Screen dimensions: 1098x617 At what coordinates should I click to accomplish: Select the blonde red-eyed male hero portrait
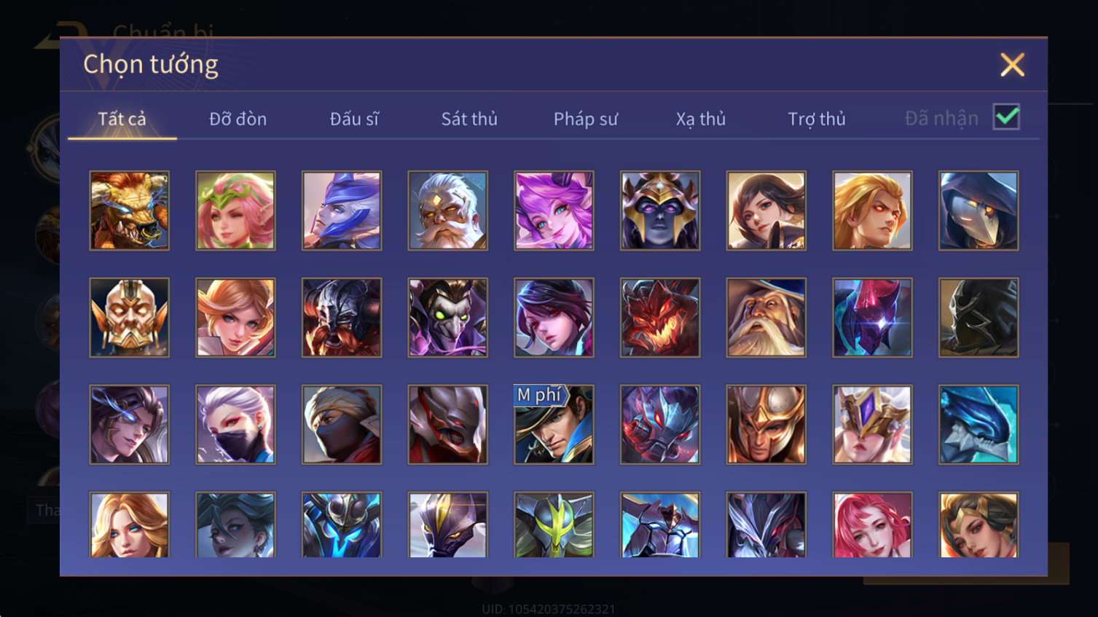click(x=872, y=211)
